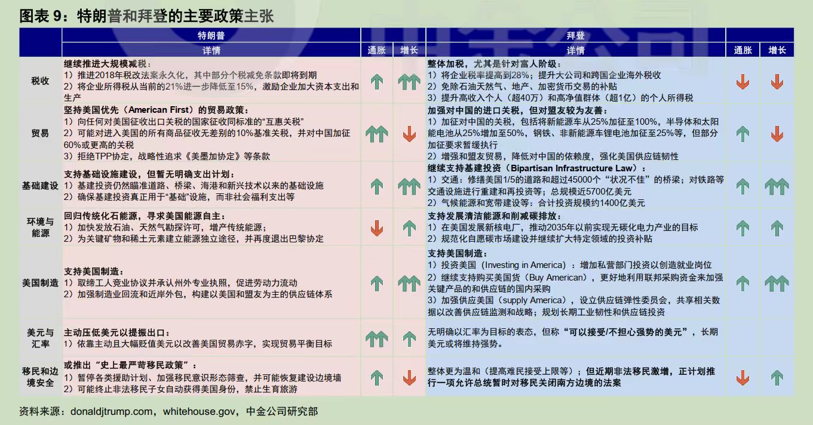Screen dimensions: 813x425
Task: Click the 详情 header under 特朗普
Action: tap(211, 50)
